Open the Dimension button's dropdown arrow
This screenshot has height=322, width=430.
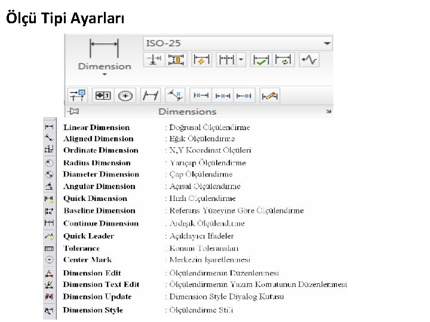105,75
